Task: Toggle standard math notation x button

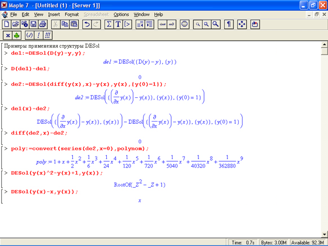Action: [x=8, y=35]
